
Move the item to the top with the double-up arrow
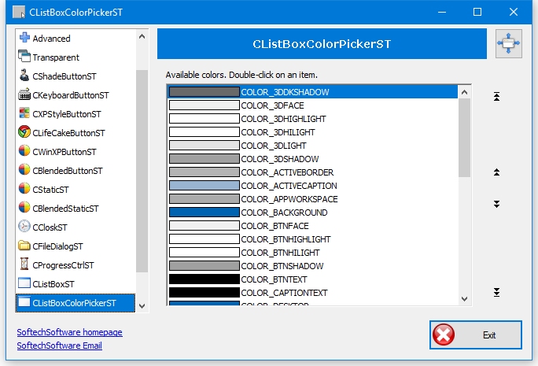pos(496,97)
